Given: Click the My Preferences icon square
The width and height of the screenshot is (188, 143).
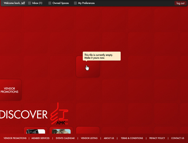Looking at the screenshot, I should pos(75,3).
